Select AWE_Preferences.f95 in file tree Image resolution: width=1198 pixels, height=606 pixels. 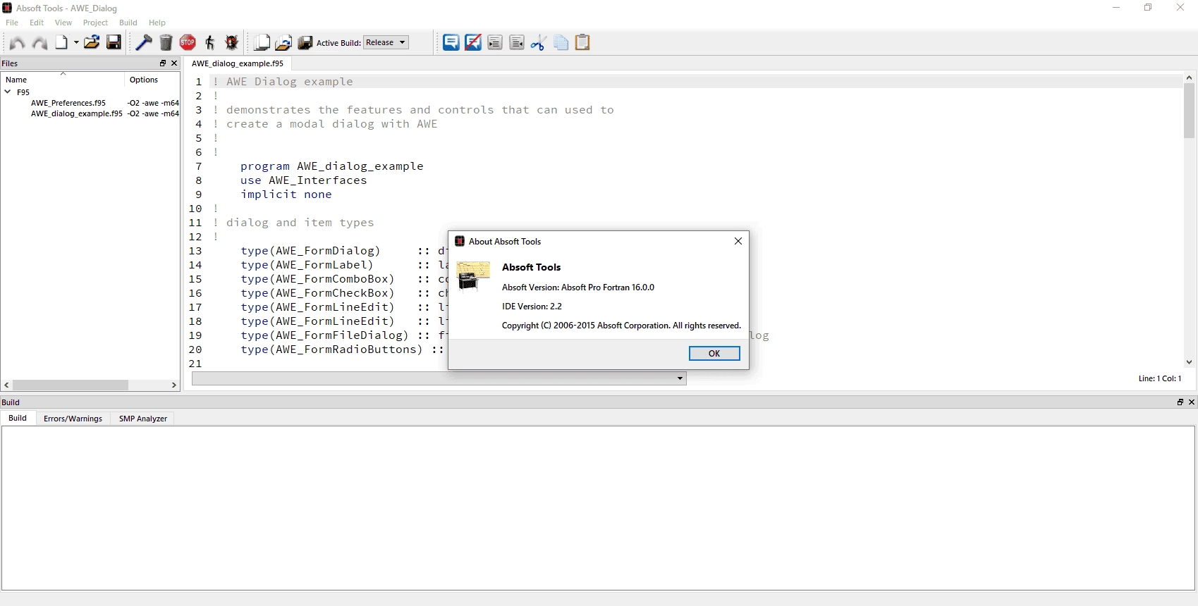(68, 103)
